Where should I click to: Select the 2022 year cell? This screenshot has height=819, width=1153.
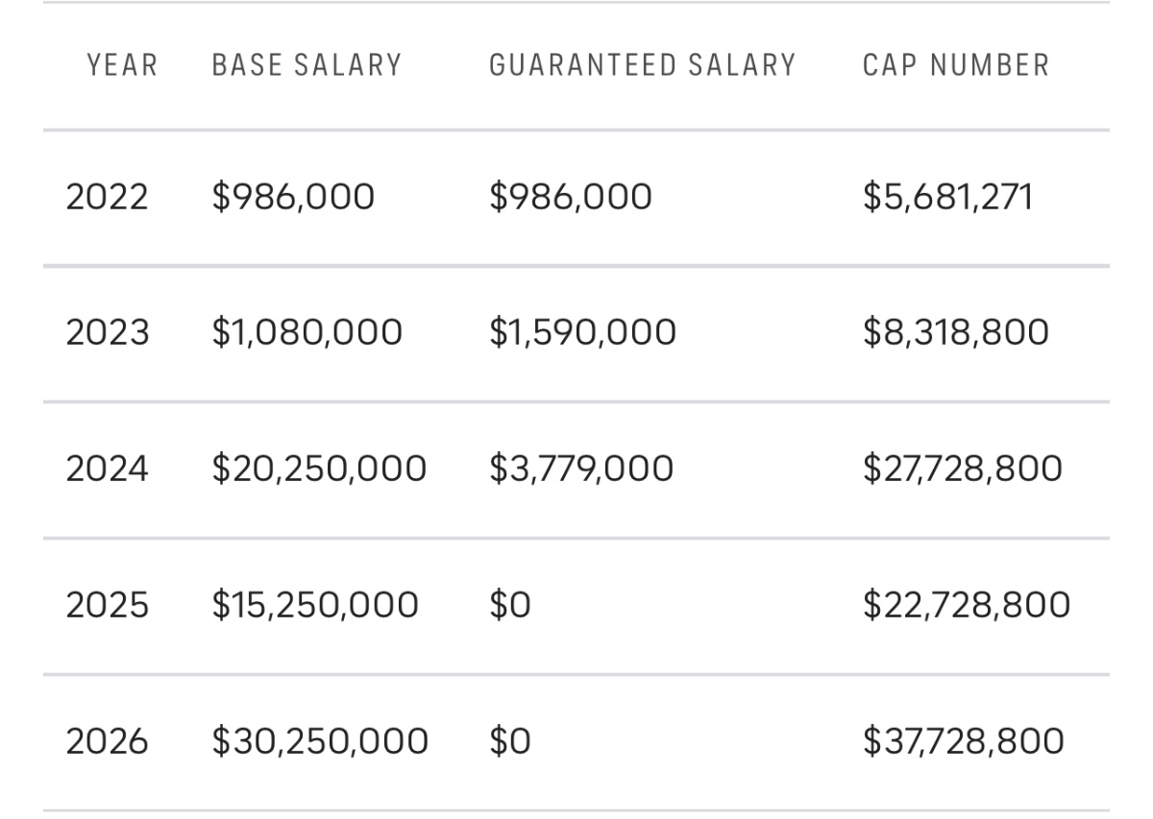[107, 197]
